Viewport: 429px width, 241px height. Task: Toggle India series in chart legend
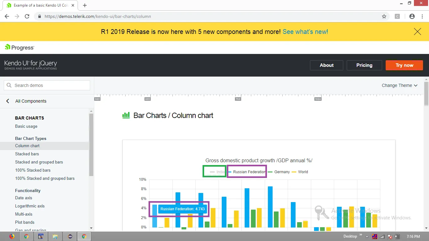point(217,172)
